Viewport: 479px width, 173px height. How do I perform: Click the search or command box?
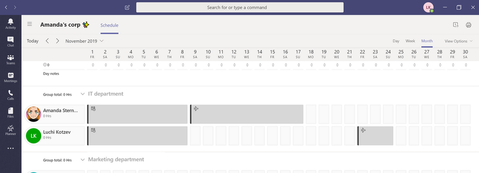pyautogui.click(x=240, y=7)
